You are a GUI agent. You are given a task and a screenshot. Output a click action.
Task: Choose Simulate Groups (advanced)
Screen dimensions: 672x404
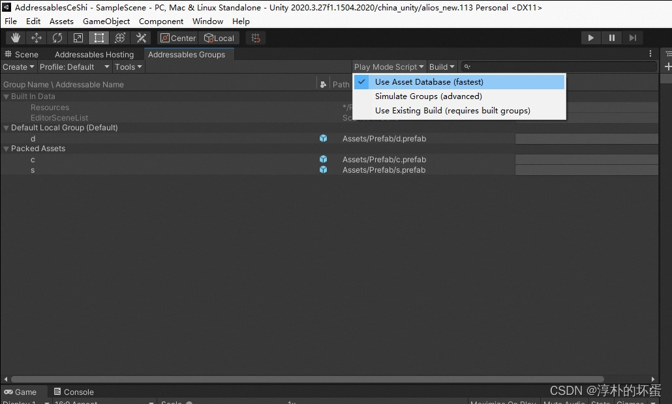(x=459, y=96)
